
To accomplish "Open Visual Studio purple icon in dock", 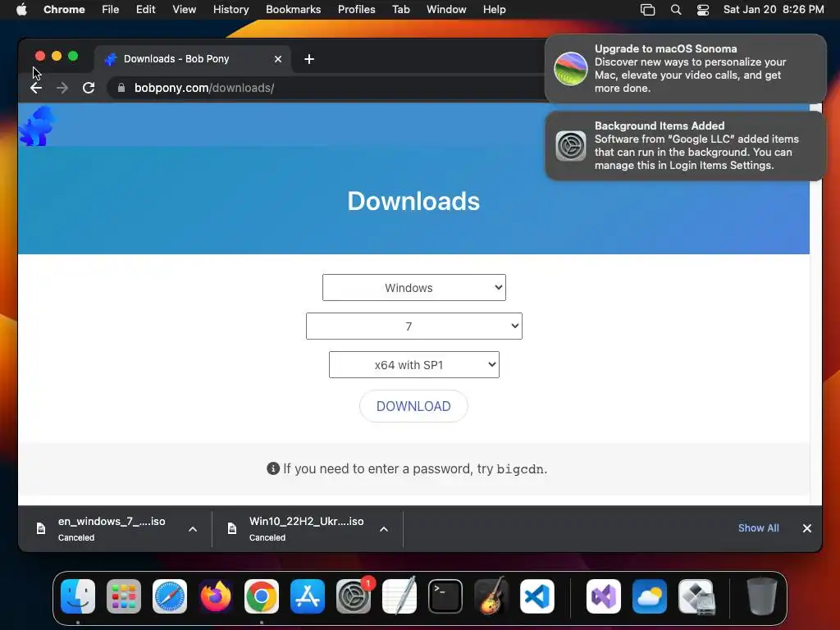I will (604, 596).
